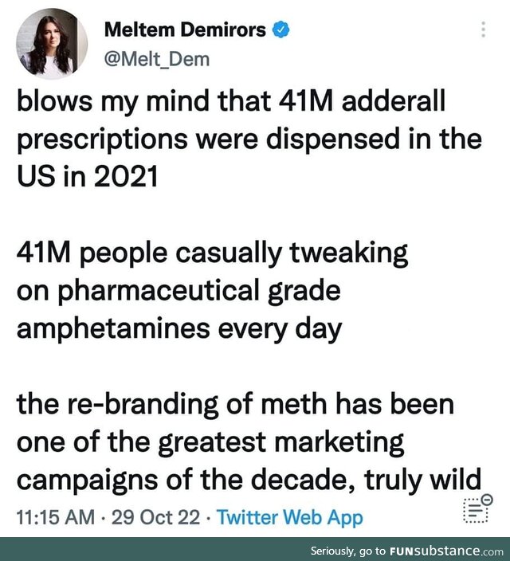
Task: Select the '41M people casually tweaking' paragraph
Action: pyautogui.click(x=212, y=291)
